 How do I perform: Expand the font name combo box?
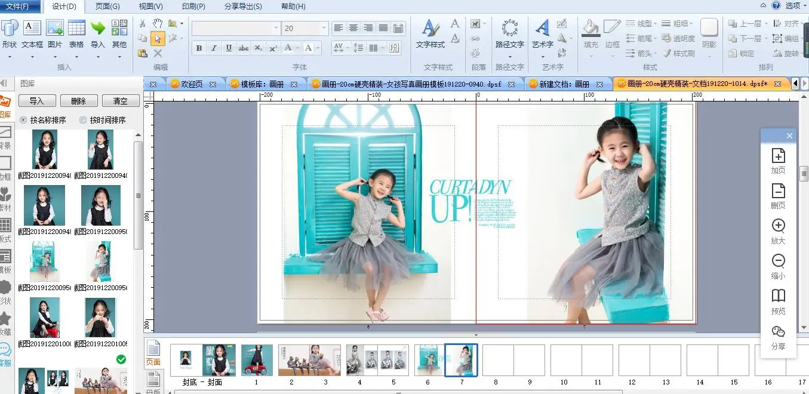tap(276, 28)
